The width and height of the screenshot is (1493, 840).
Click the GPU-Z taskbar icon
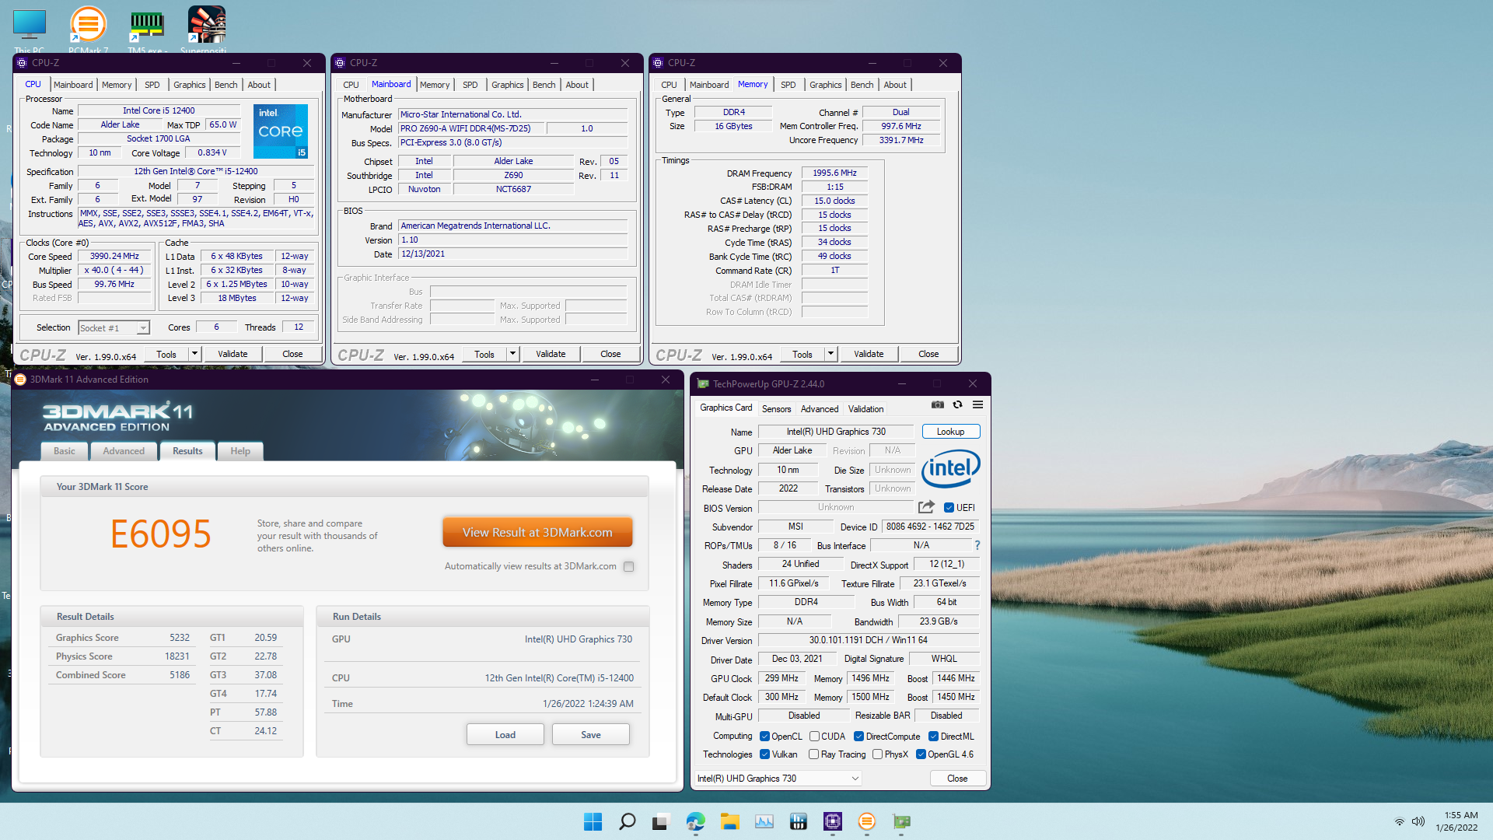pyautogui.click(x=901, y=821)
